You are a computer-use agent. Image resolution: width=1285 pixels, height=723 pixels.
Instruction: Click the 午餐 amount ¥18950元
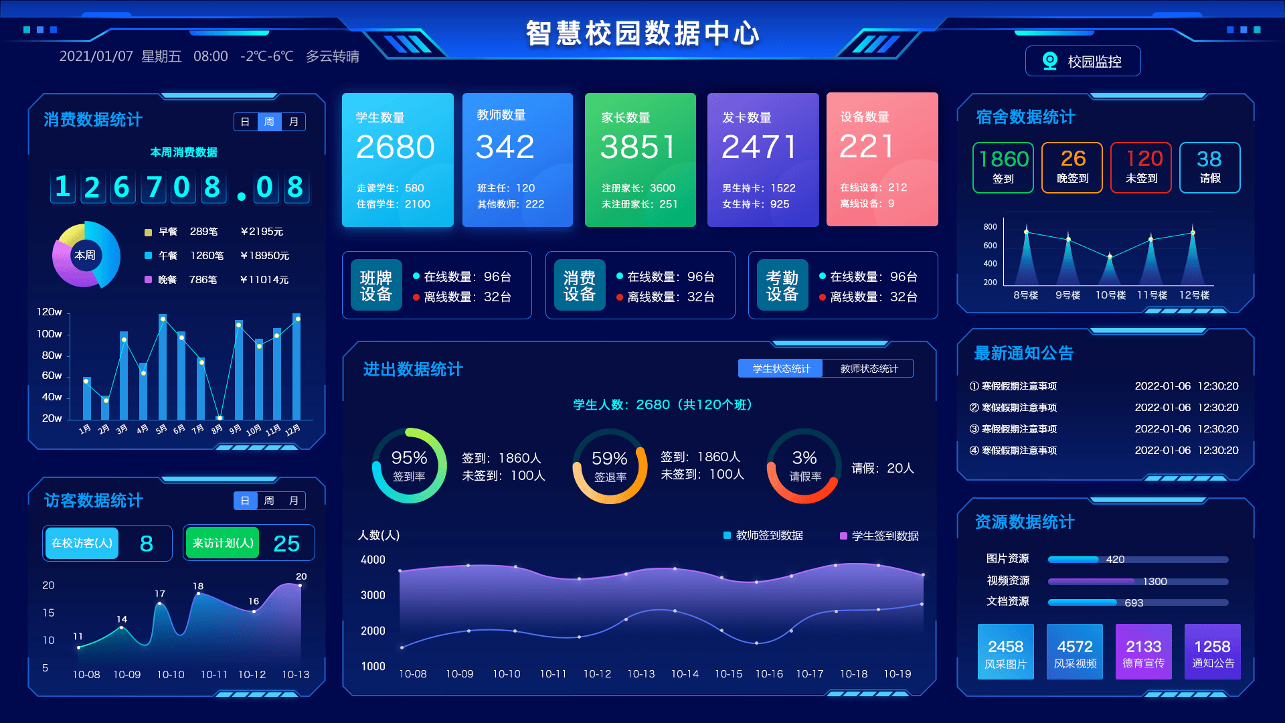tap(264, 256)
